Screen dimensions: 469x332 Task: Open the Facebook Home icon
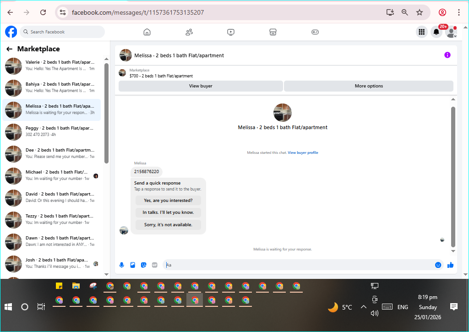[x=147, y=32]
